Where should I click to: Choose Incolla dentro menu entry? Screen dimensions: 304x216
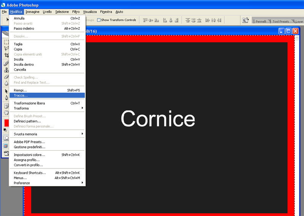click(x=47, y=64)
